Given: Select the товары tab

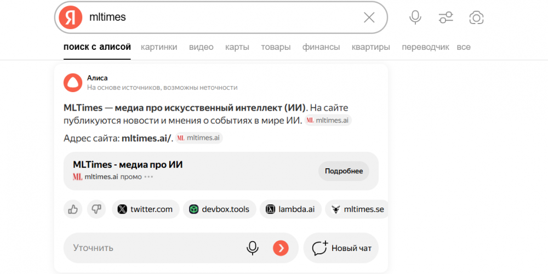Looking at the screenshot, I should click(276, 47).
